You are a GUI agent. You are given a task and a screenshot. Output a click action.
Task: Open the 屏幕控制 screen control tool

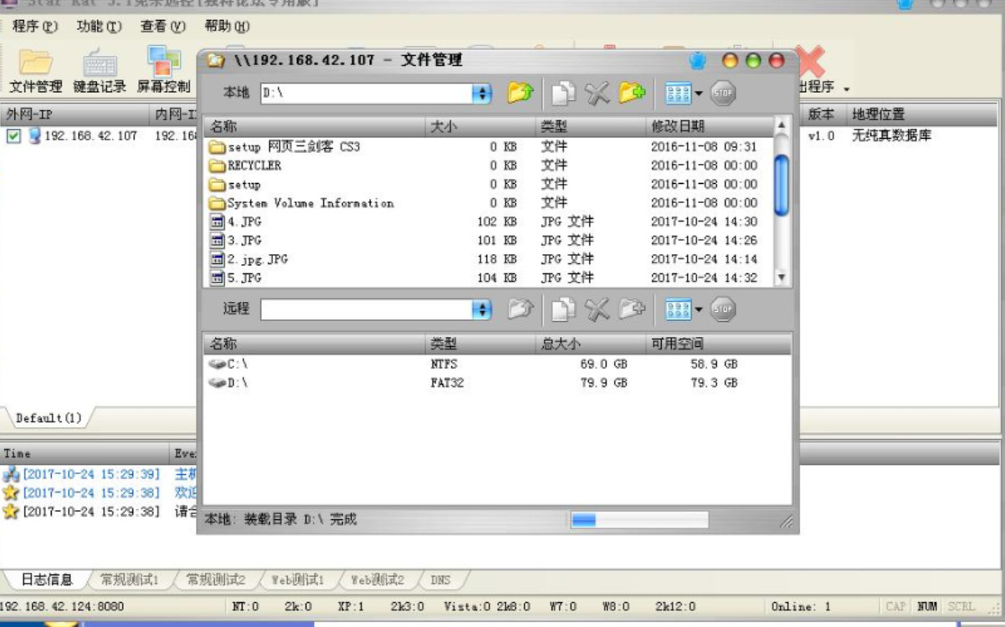click(164, 71)
